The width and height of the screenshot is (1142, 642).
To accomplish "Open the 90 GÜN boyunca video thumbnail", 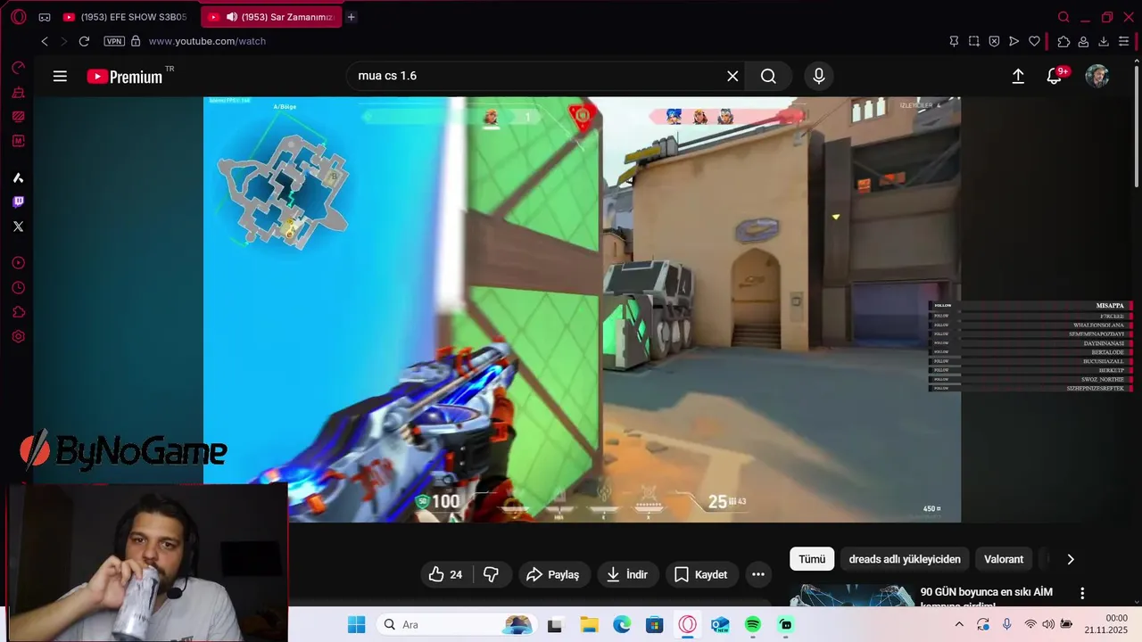I will coord(850,596).
